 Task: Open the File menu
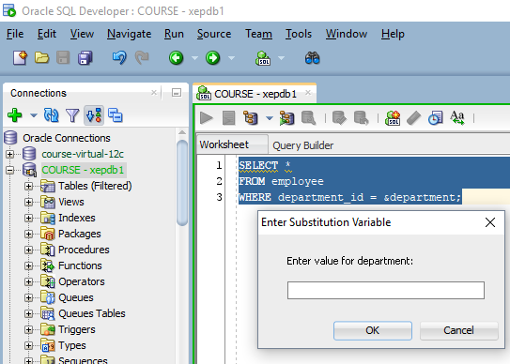15,34
